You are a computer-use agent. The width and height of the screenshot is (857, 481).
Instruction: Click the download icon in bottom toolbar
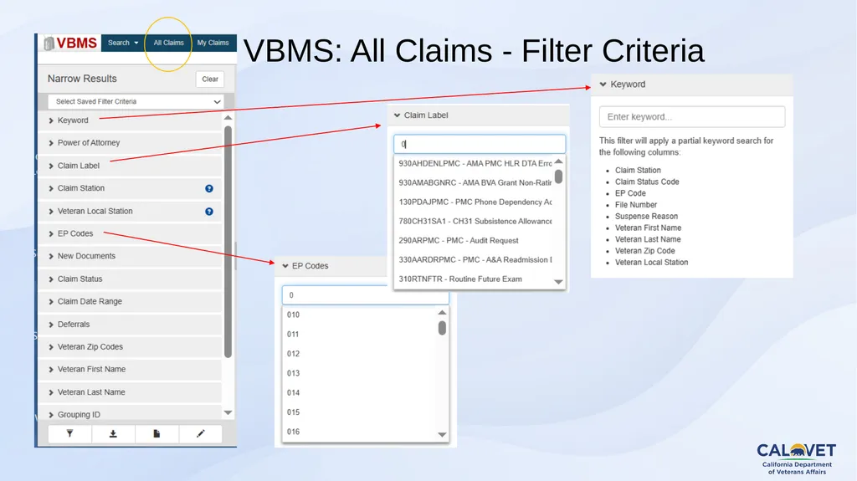click(113, 433)
